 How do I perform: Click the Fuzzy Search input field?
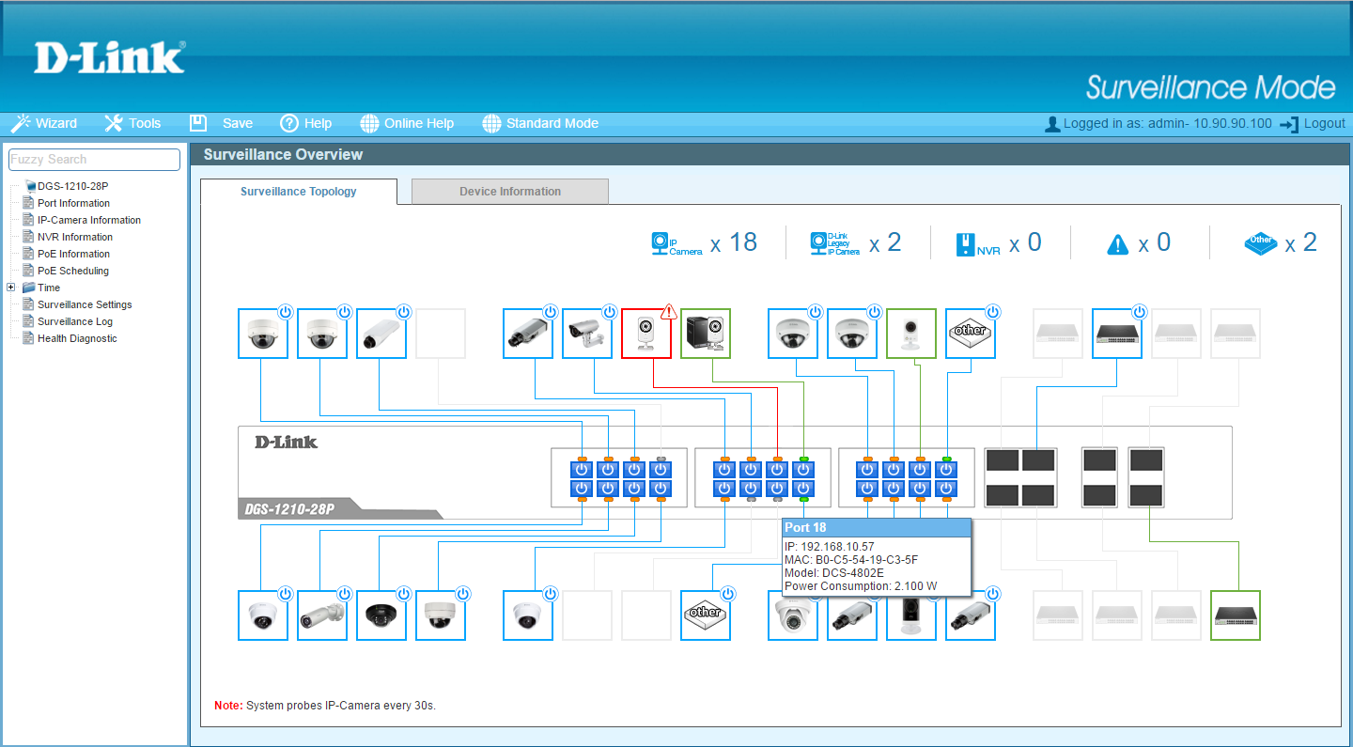coord(94,160)
